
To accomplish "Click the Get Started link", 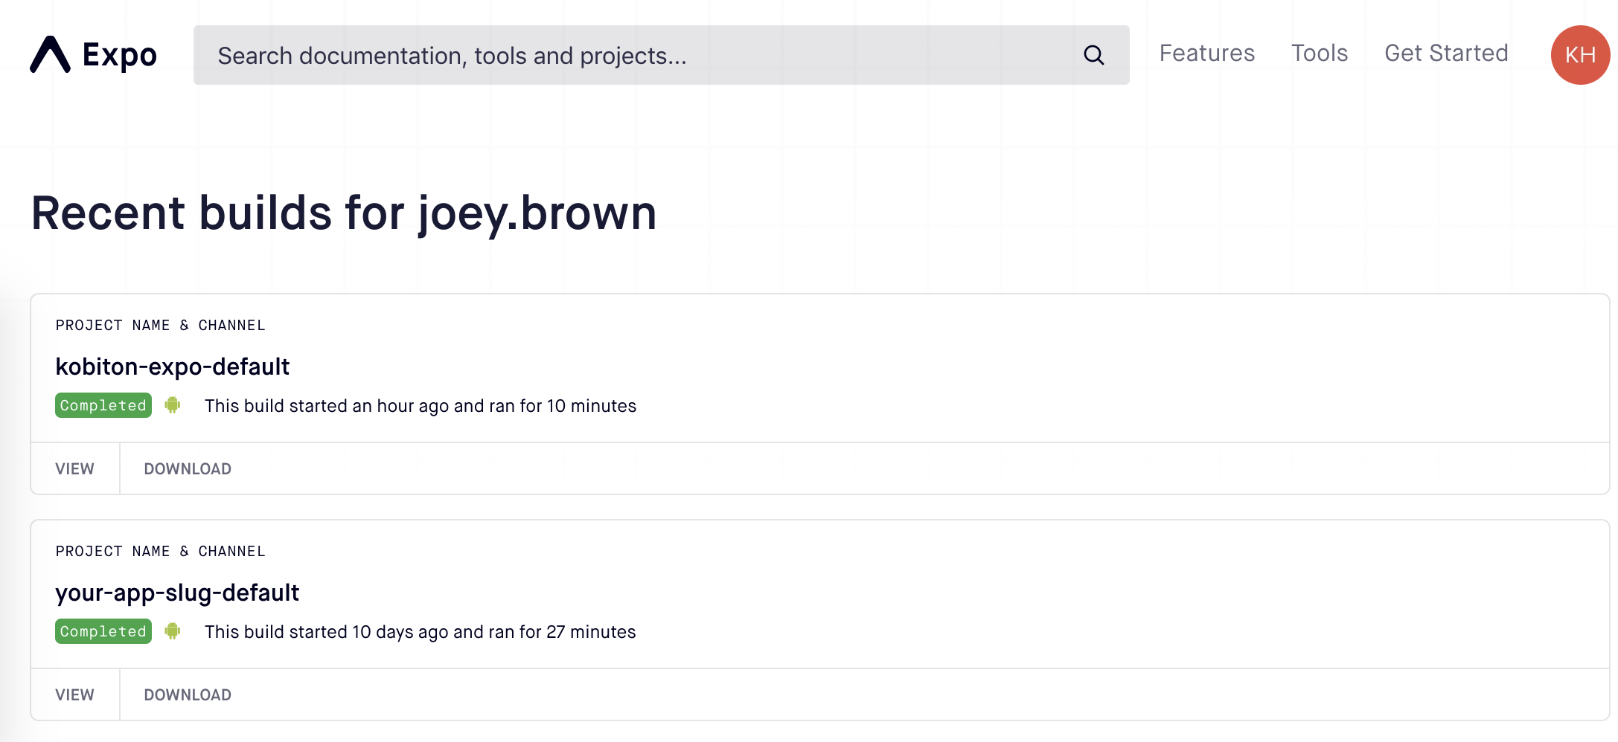I will click(x=1446, y=53).
